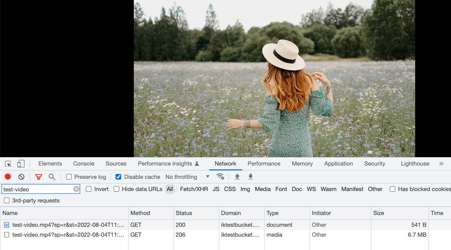Filter by Fetch/XHR requests
This screenshot has height=250, width=451.
tap(194, 189)
